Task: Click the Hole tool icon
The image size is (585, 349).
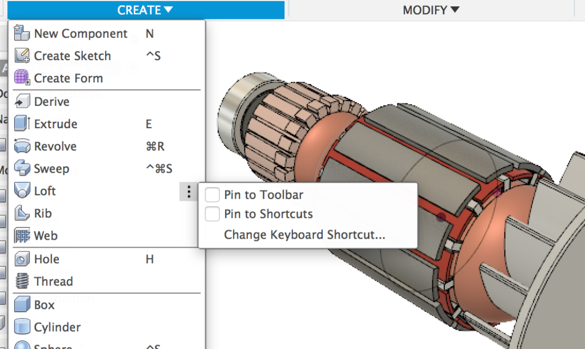Action: [x=21, y=259]
